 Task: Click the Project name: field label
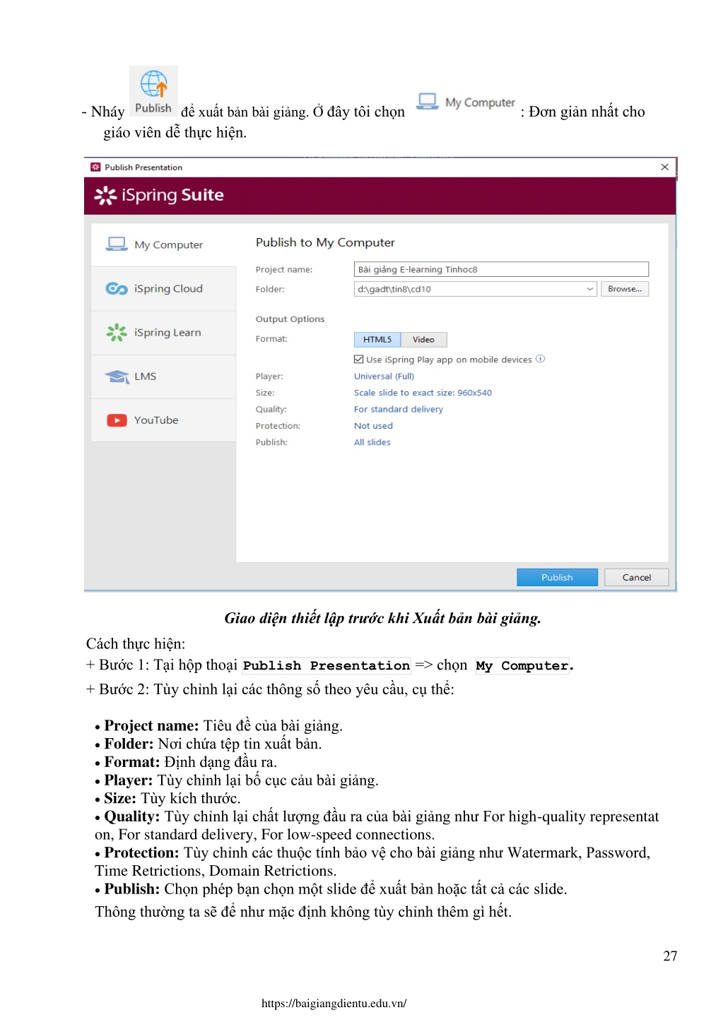coord(284,270)
